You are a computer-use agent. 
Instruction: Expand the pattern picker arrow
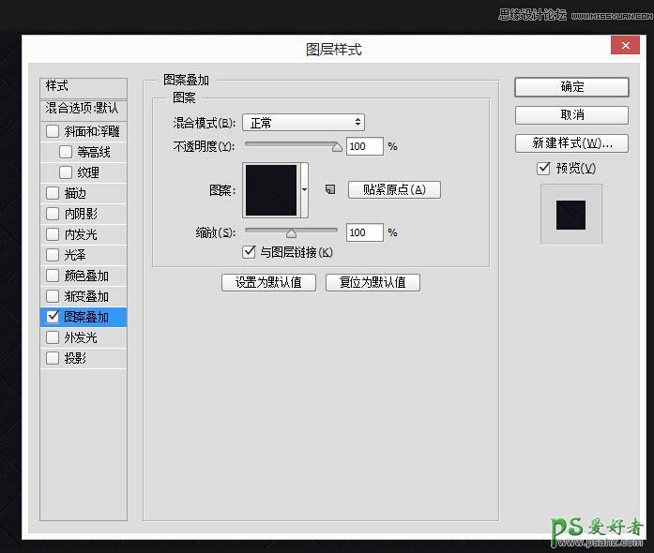304,189
